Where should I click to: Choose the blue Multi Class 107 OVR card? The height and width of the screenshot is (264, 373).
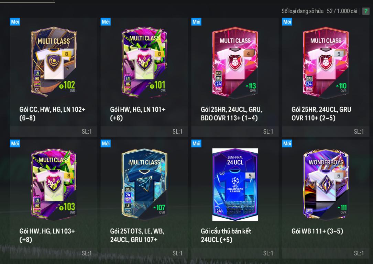tap(144, 184)
